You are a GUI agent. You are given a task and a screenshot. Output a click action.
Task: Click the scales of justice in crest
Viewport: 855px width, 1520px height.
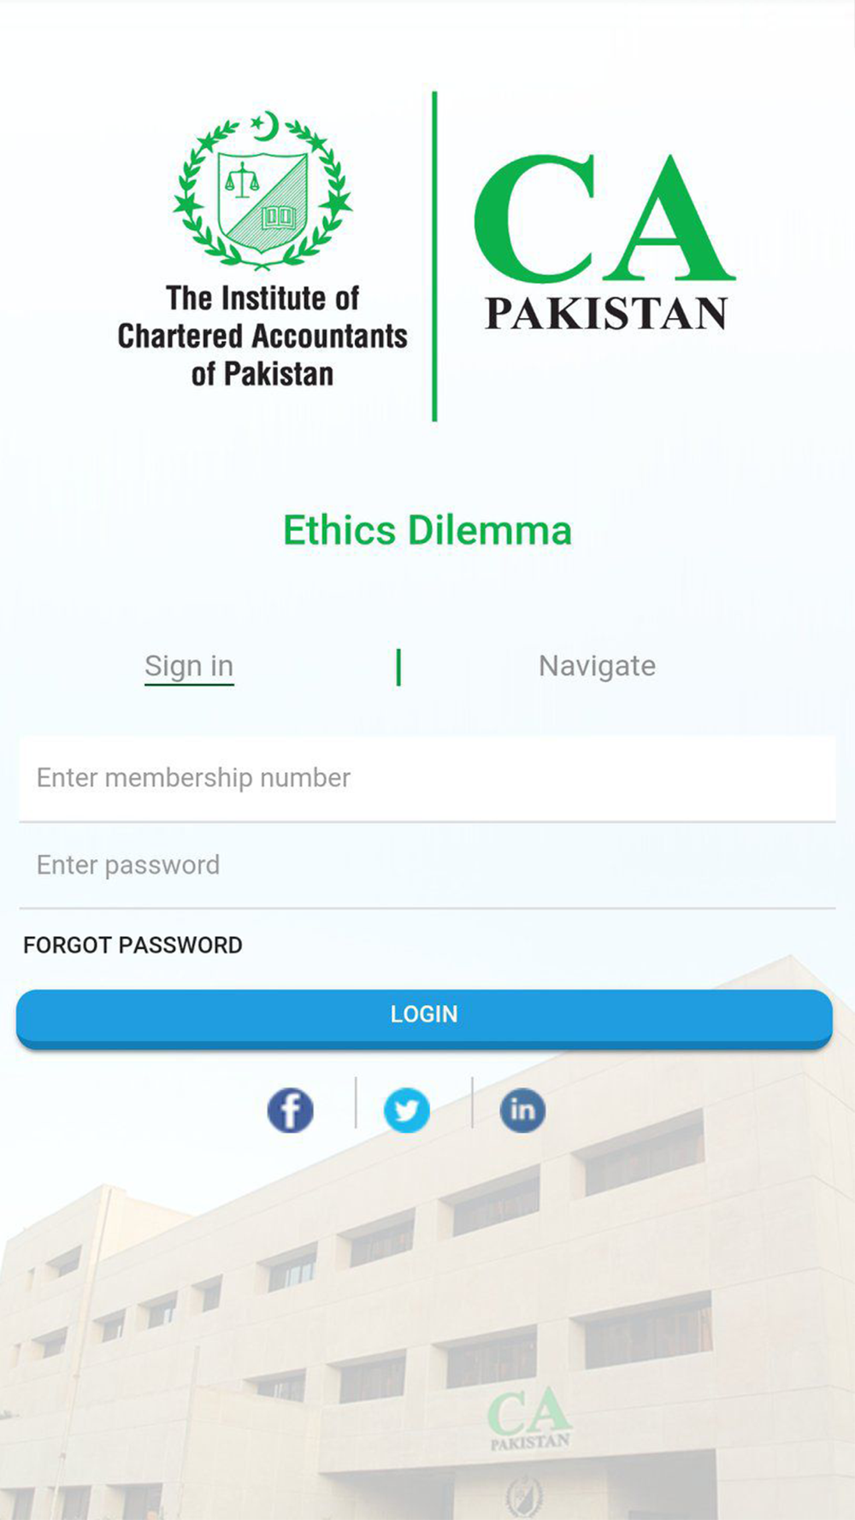click(x=241, y=181)
